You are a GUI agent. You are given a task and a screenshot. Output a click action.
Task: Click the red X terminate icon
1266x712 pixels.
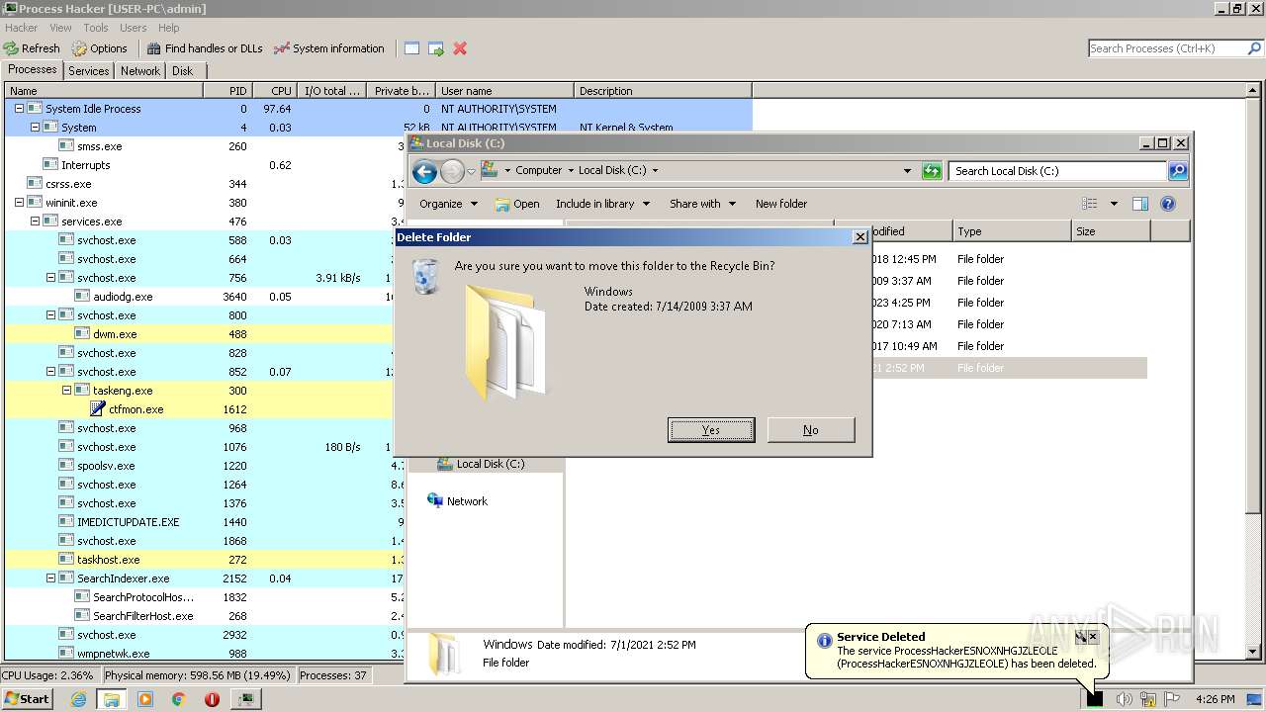click(x=460, y=48)
